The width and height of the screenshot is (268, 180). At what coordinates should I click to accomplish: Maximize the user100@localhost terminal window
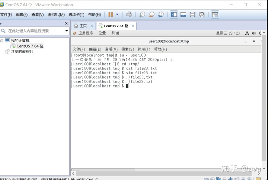click(254, 41)
